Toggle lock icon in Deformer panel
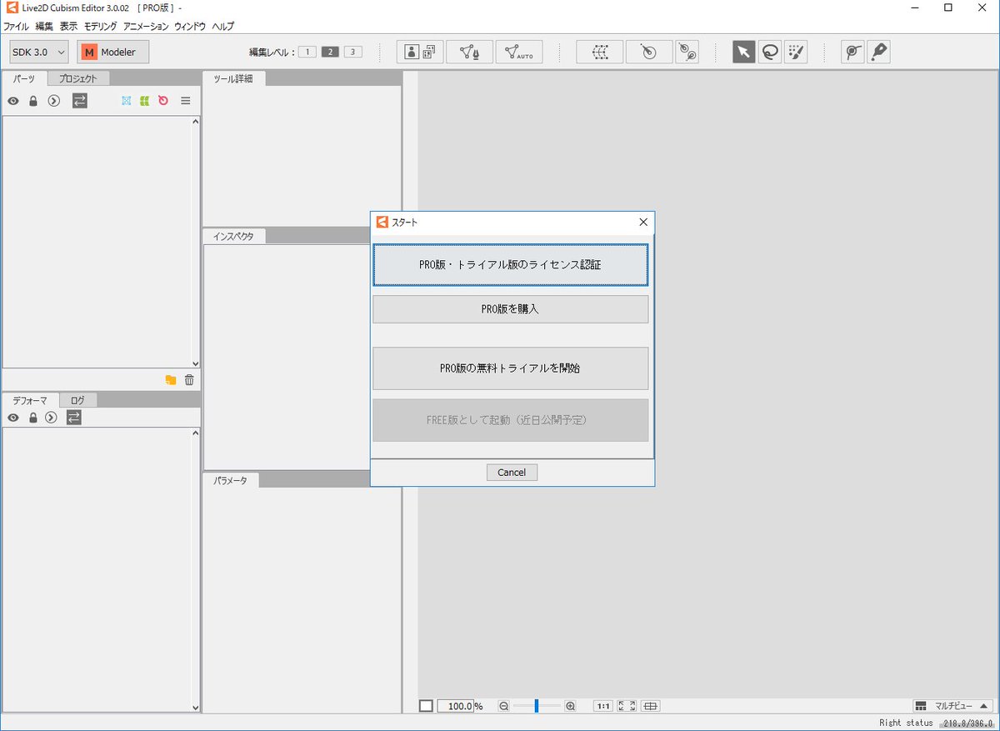The width and height of the screenshot is (1000, 731). 33,418
